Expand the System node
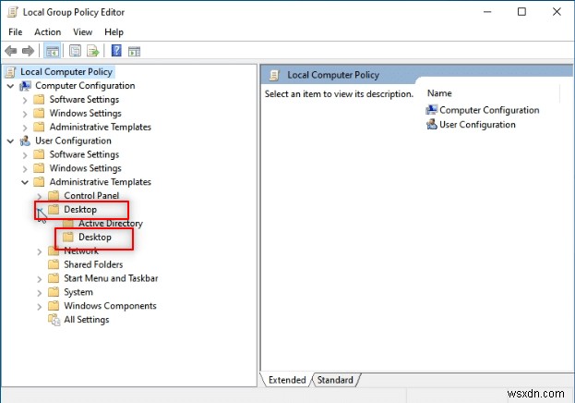Image resolution: width=575 pixels, height=403 pixels. (40, 293)
